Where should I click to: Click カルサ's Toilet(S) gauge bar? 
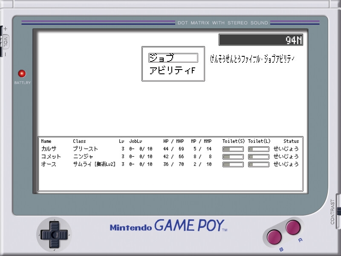click(x=233, y=149)
